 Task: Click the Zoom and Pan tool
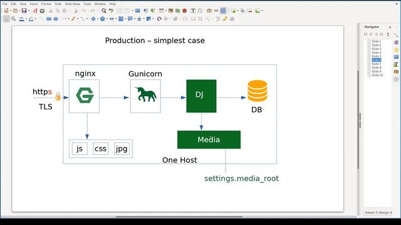[13, 19]
